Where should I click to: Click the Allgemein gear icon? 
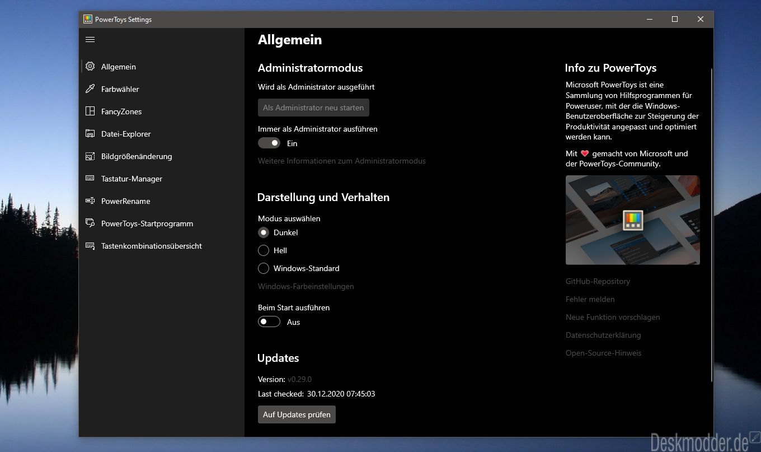click(90, 67)
